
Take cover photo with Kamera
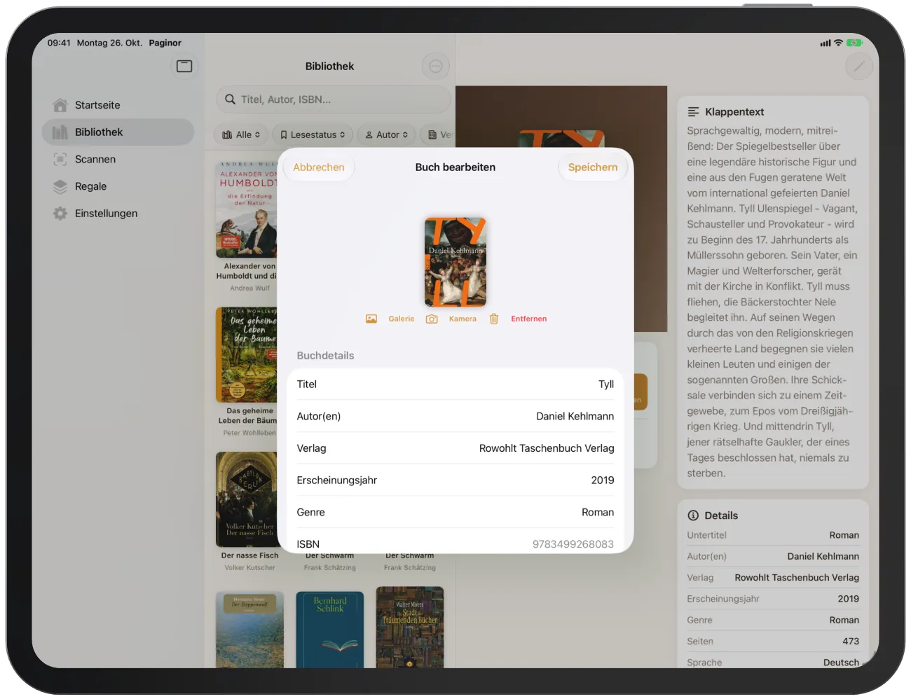click(x=463, y=319)
